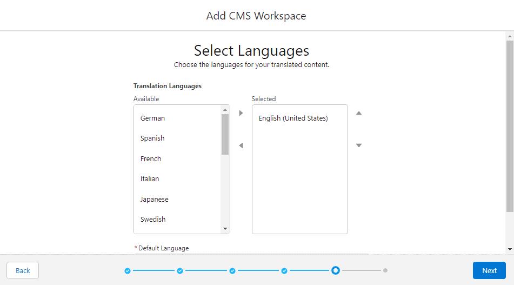The width and height of the screenshot is (514, 285).
Task: Select Spanish in the Available list
Action: click(x=152, y=138)
